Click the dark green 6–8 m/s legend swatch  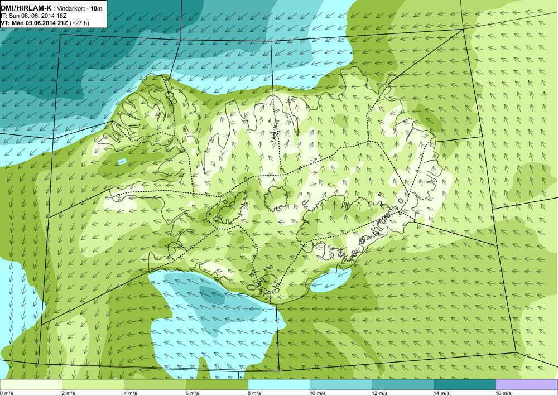[x=217, y=384]
